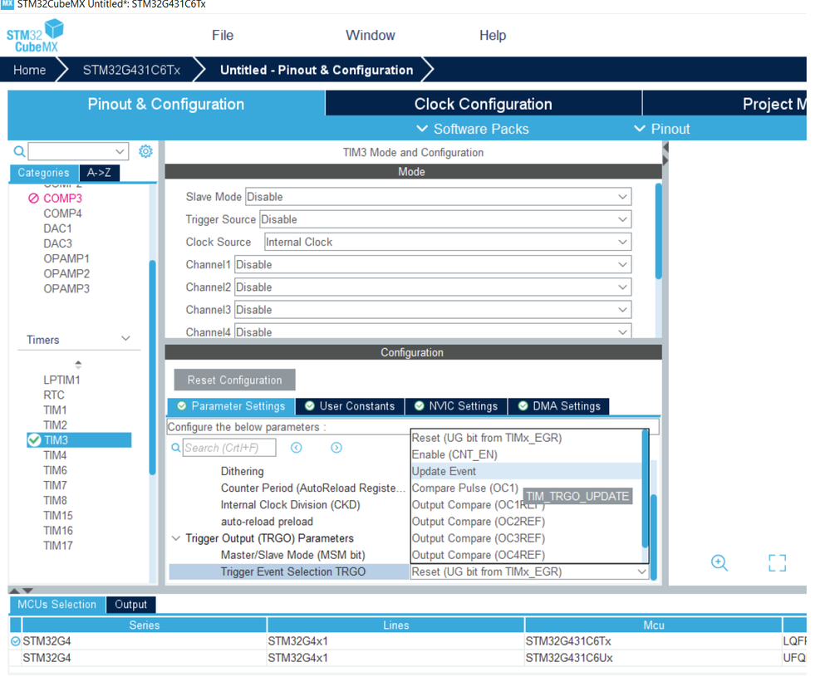
Task: Click the parameter search magnifier icon
Action: coord(176,448)
